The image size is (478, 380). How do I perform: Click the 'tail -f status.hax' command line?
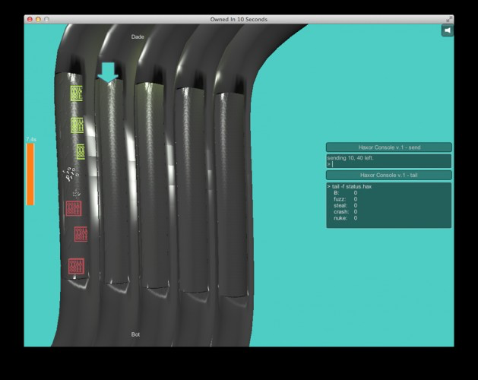tap(350, 186)
